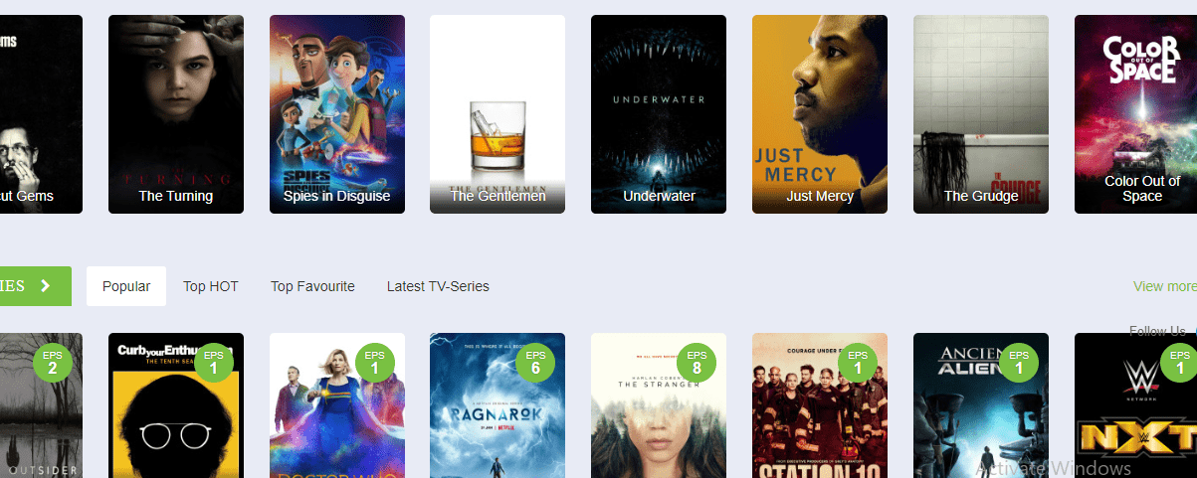Open the Color Out of Space poster
1197x478 pixels.
click(x=1135, y=114)
